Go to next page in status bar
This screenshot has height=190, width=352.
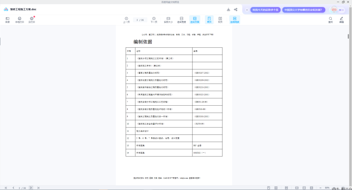pyautogui.click(x=31, y=188)
